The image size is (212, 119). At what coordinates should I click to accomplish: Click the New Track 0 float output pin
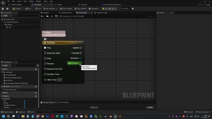pos(80,63)
